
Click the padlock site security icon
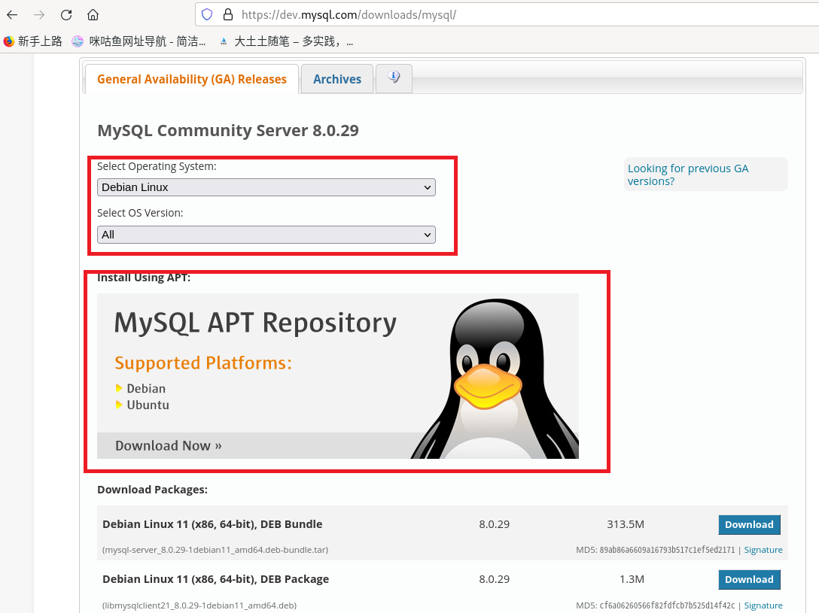click(228, 14)
